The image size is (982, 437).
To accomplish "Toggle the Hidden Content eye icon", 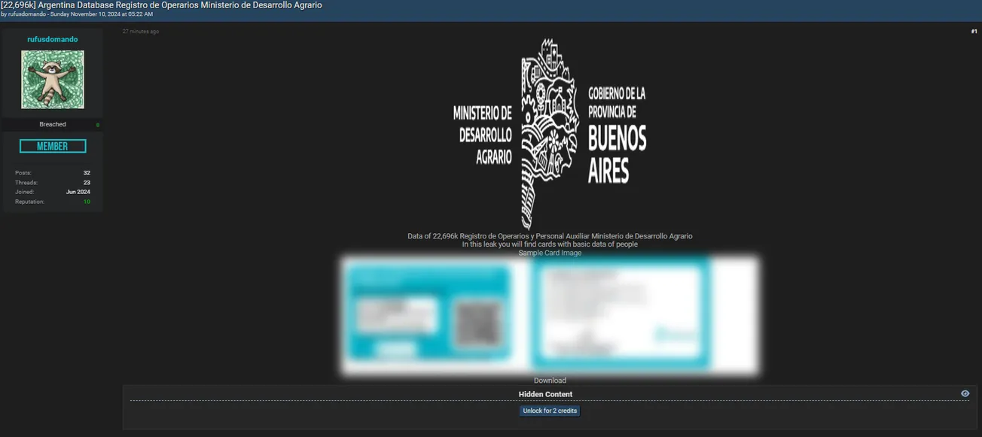I will coord(965,393).
